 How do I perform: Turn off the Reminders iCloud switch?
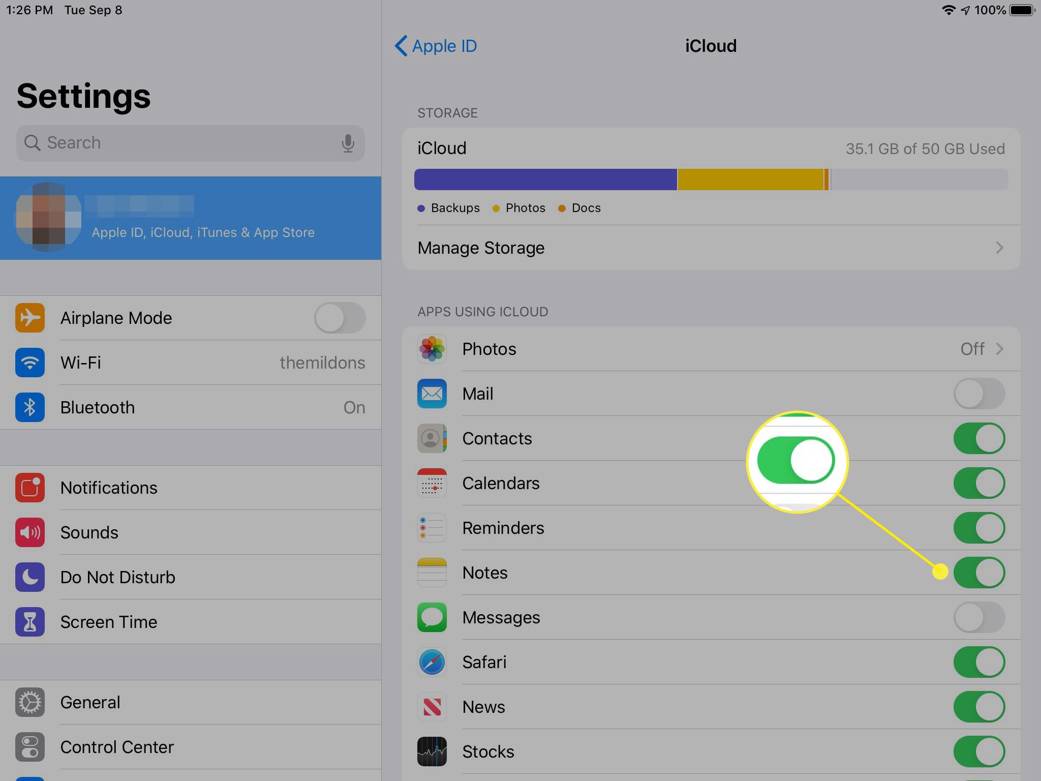tap(979, 528)
